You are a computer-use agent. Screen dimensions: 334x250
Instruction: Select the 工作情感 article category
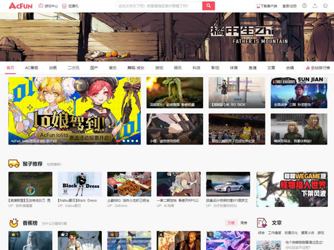tap(274, 233)
